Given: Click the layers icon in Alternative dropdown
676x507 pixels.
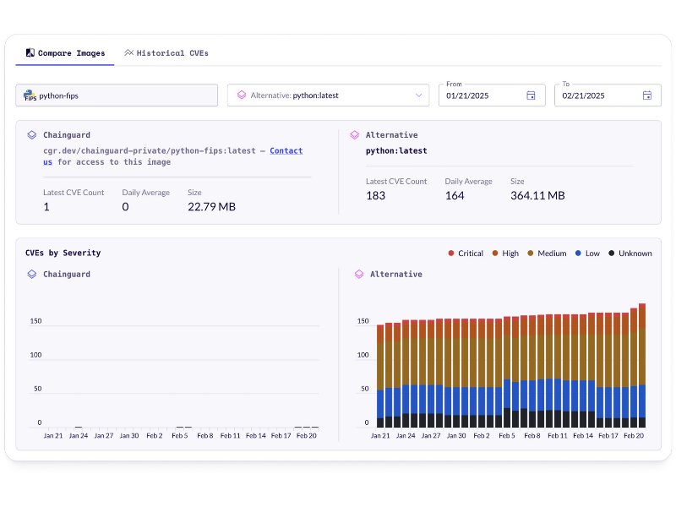Looking at the screenshot, I should pyautogui.click(x=241, y=95).
